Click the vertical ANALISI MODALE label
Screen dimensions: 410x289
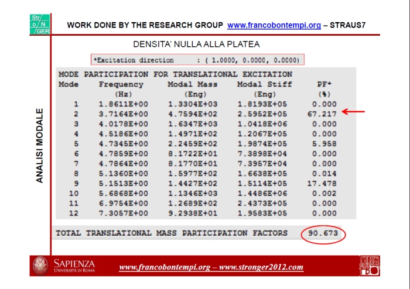(x=40, y=145)
